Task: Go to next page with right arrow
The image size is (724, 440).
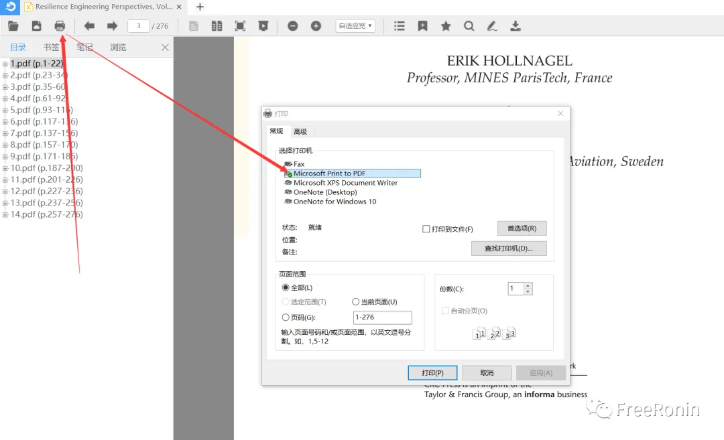Action: click(x=112, y=26)
